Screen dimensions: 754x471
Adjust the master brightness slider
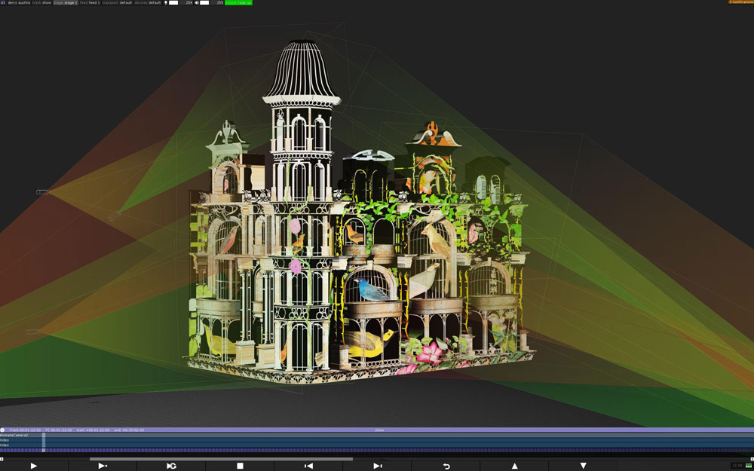(173, 3)
